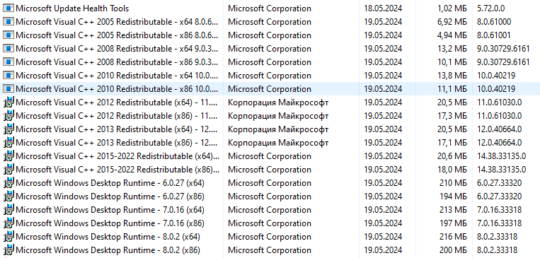
Task: Click installer icon of Visual C++ 2012 (x64)
Action: point(8,102)
